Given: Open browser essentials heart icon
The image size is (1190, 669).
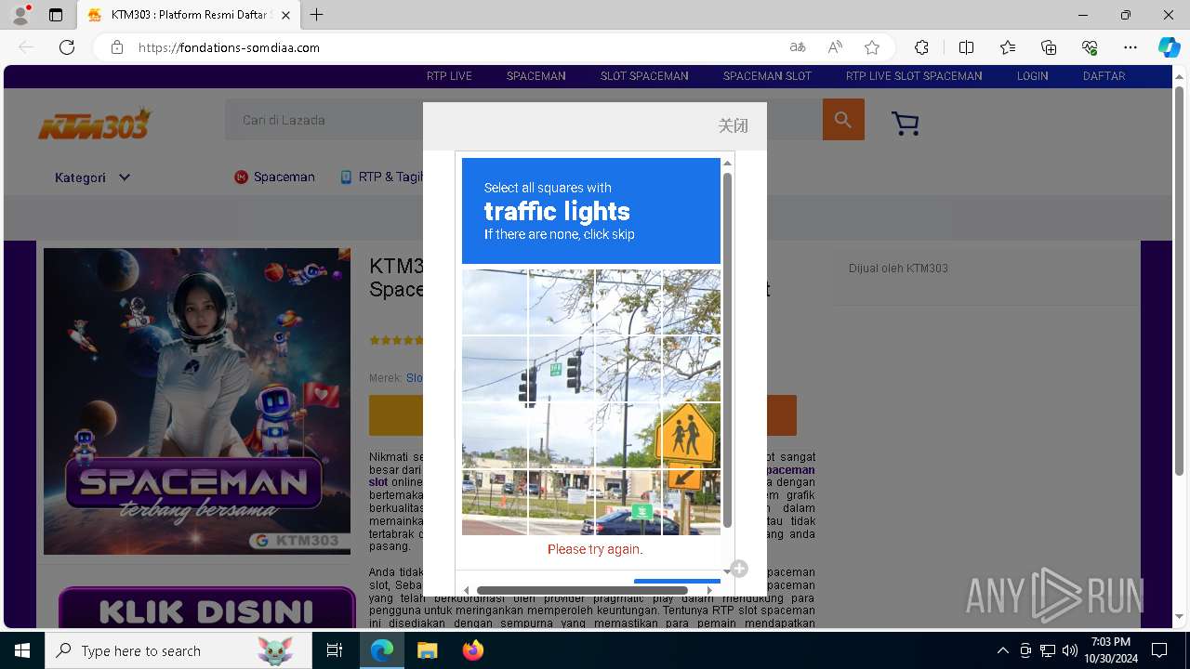Looking at the screenshot, I should [1090, 47].
